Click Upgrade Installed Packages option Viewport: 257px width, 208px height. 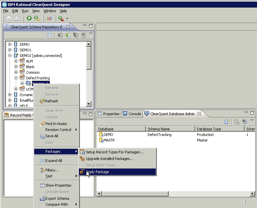(x=109, y=159)
